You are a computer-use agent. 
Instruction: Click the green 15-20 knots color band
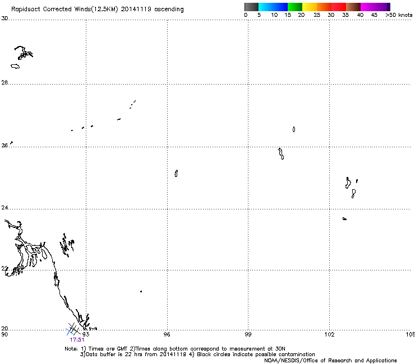(x=295, y=7)
